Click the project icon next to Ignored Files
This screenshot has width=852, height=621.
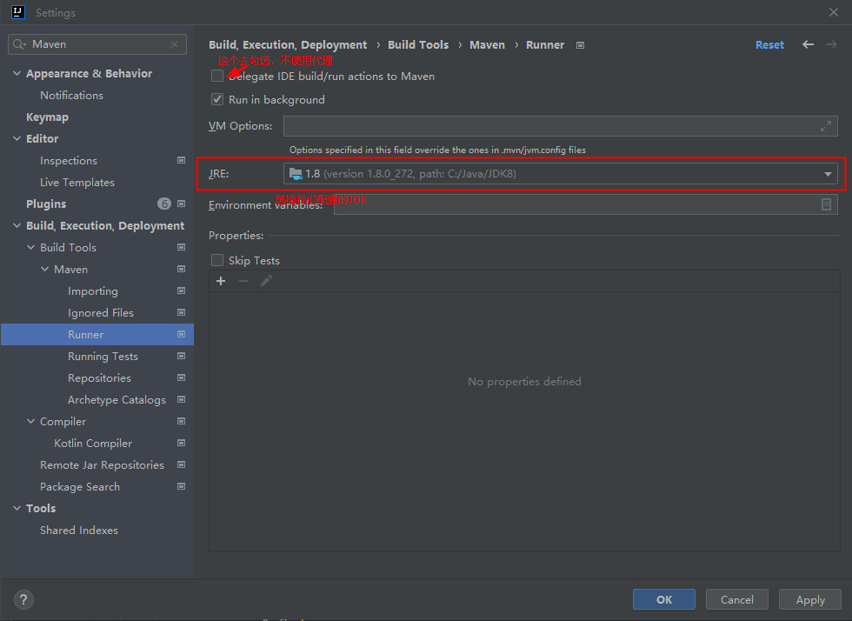[x=182, y=313]
